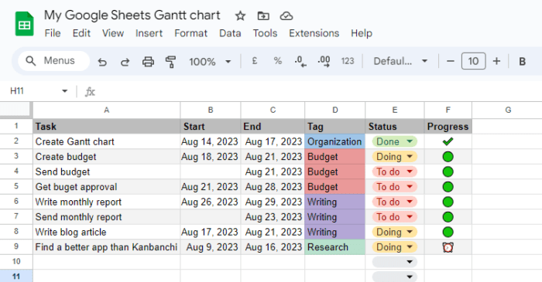
Task: Select column A header
Action: (x=107, y=110)
